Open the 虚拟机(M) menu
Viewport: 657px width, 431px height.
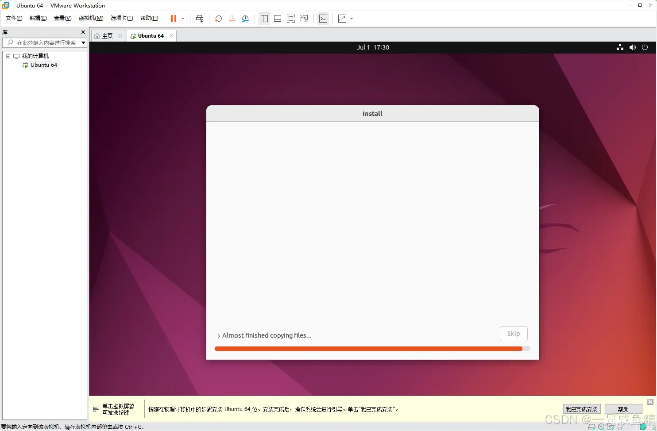click(91, 18)
